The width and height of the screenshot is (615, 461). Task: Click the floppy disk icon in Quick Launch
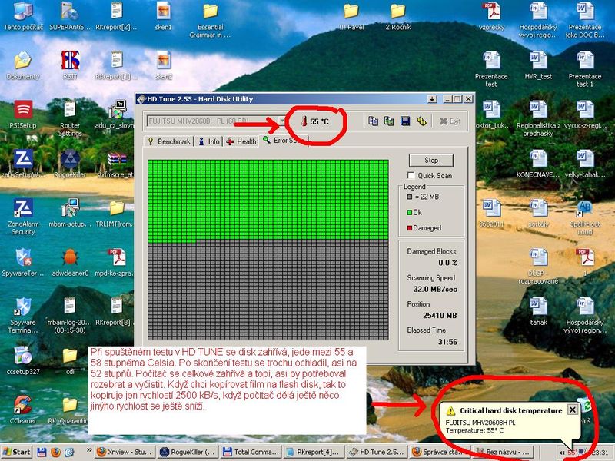tap(42, 452)
